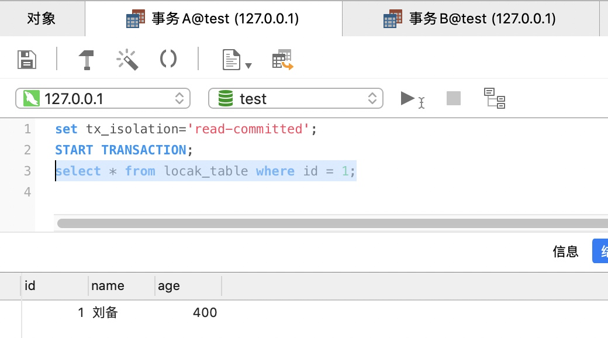Open the 信息 result tab
The image size is (608, 338).
[565, 251]
